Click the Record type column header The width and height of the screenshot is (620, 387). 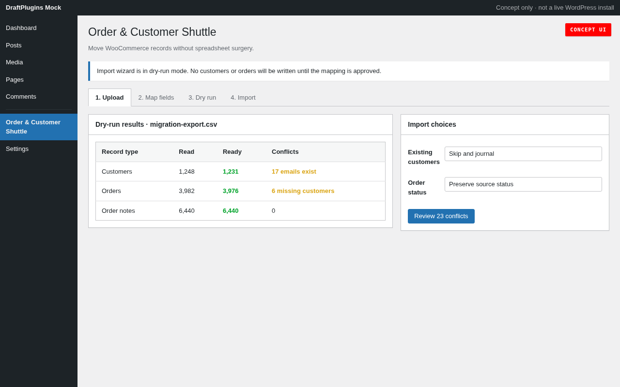[120, 152]
